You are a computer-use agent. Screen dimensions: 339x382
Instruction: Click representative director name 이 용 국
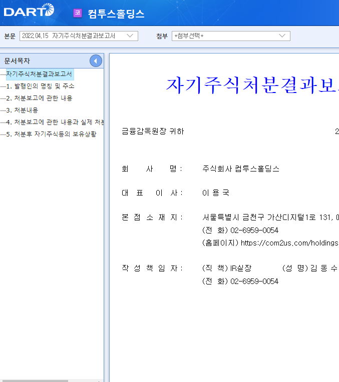(216, 193)
